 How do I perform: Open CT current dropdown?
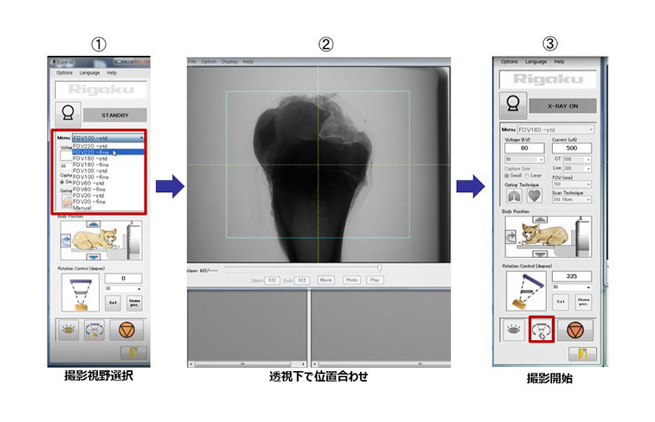coord(577,160)
